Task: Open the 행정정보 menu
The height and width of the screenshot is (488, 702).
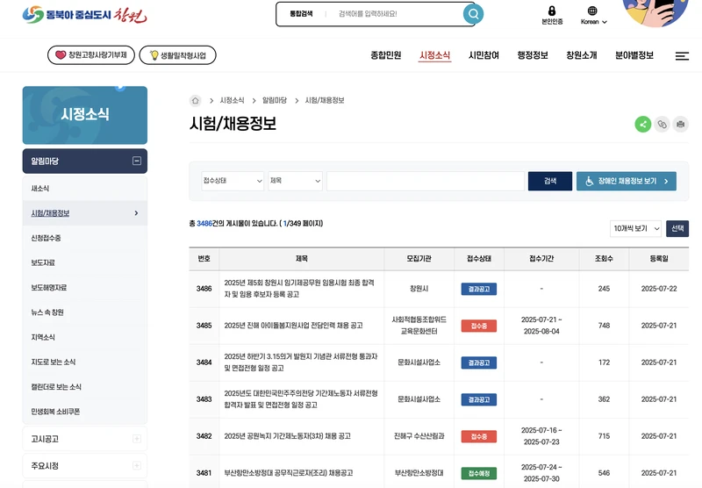Action: pos(533,55)
